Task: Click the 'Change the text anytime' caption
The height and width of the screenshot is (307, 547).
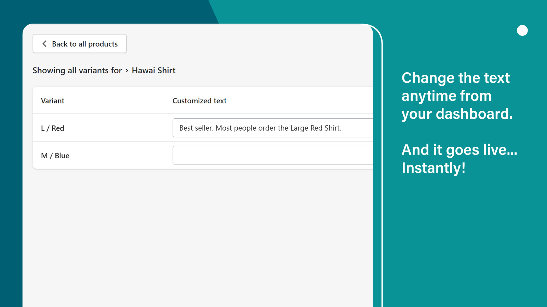Action: 456,96
